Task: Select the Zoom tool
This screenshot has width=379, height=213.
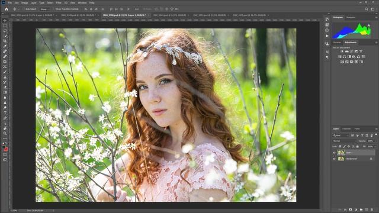Action: (x=5, y=133)
